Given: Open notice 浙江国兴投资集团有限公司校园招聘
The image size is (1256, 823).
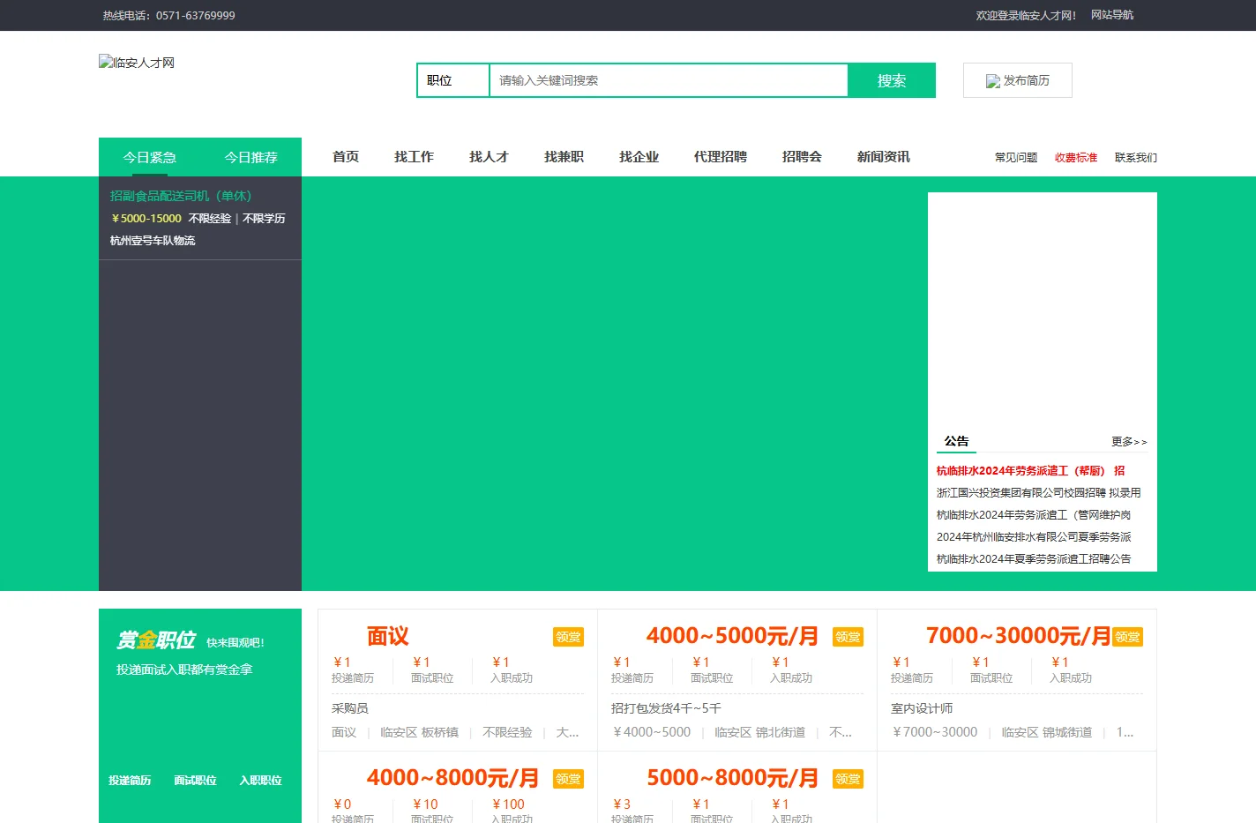Looking at the screenshot, I should [1038, 493].
